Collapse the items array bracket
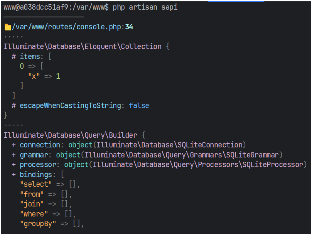 click(x=50, y=57)
